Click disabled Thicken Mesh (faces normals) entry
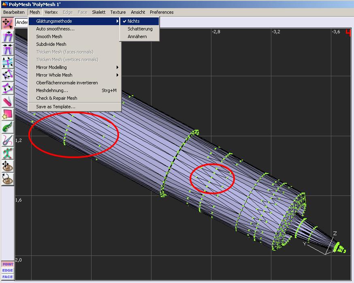 click(74, 52)
